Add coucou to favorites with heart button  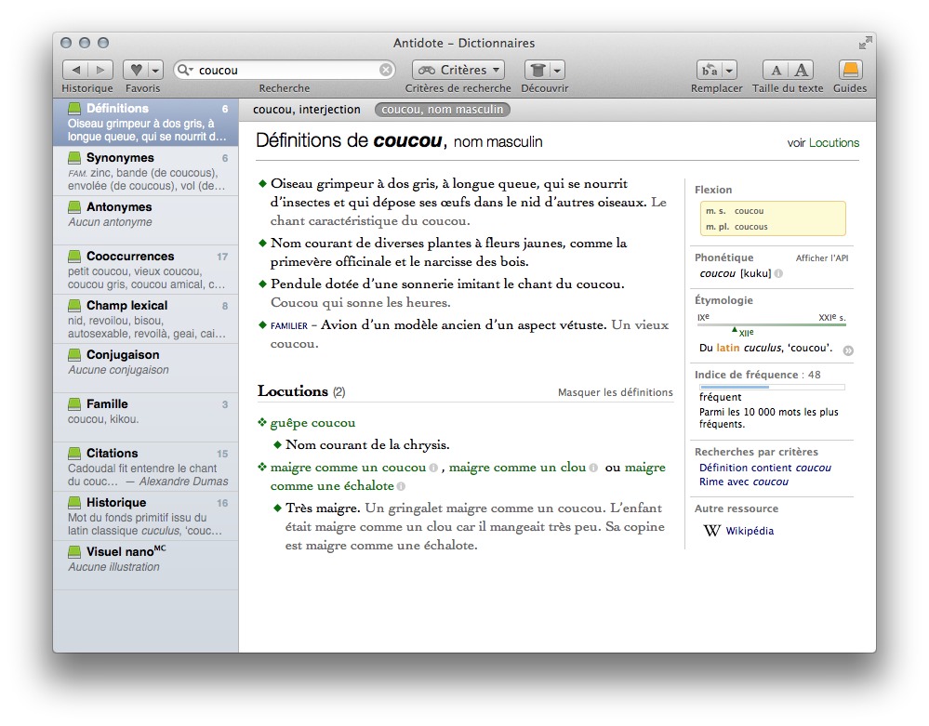pyautogui.click(x=137, y=70)
